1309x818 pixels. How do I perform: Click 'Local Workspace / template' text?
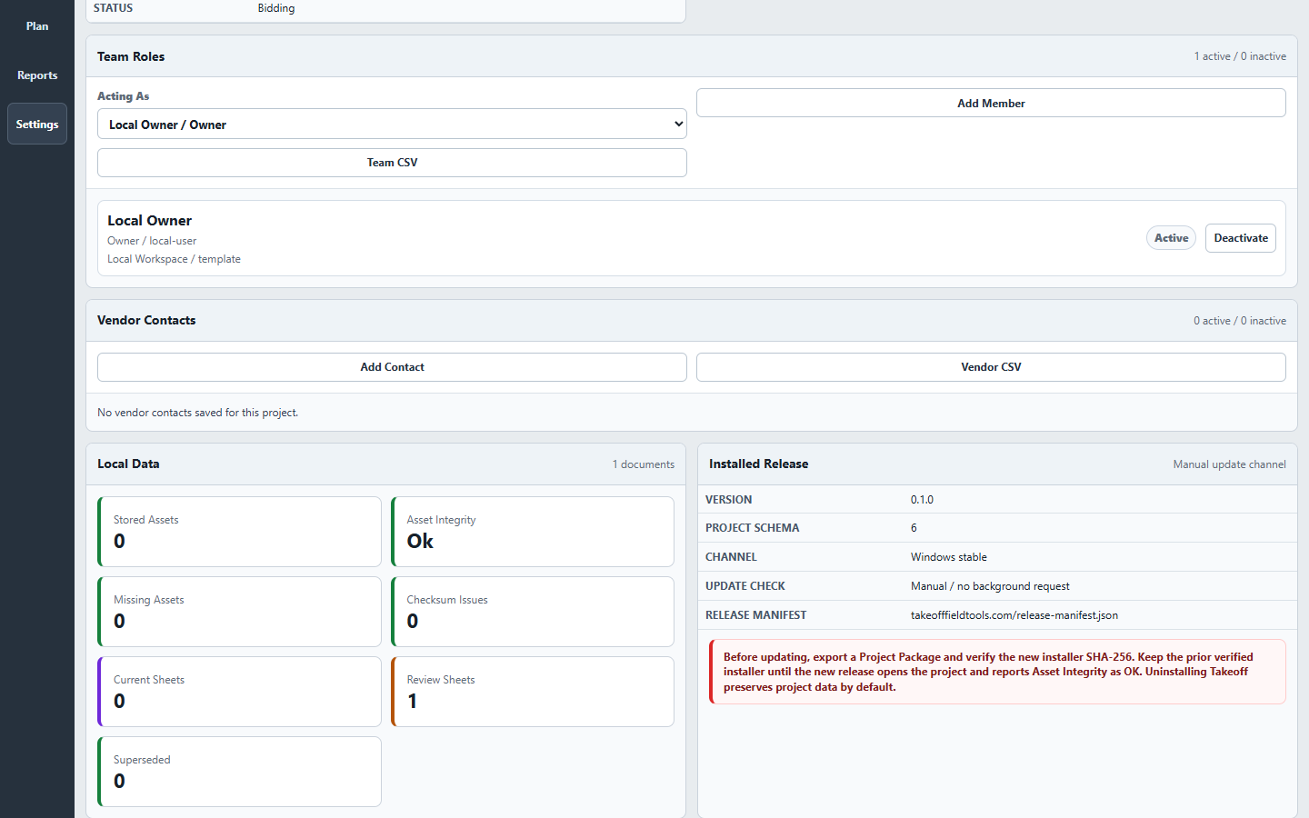(174, 259)
